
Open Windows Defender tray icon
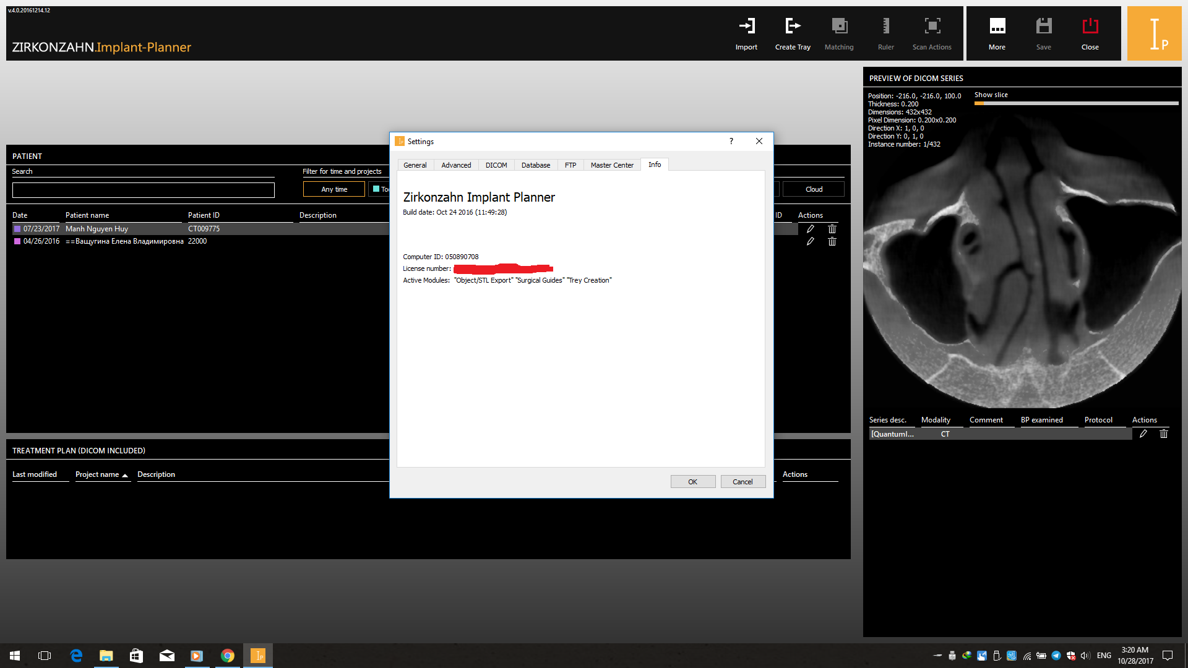[1071, 656]
